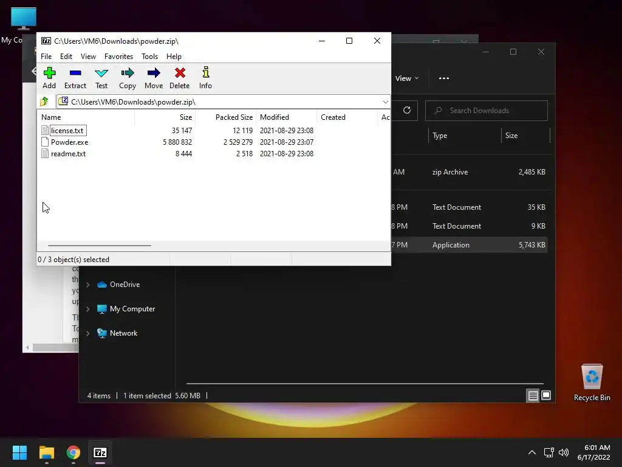Click the Text Document 35 KB row
Screen dimensions: 622x467
point(470,207)
